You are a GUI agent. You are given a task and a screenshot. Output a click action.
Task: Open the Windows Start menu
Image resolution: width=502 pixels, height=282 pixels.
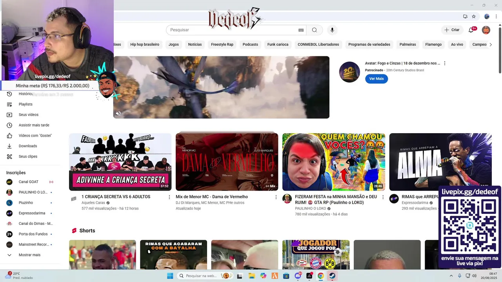[170, 276]
